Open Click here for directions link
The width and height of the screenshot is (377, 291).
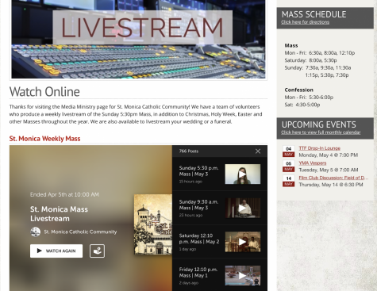pyautogui.click(x=305, y=22)
